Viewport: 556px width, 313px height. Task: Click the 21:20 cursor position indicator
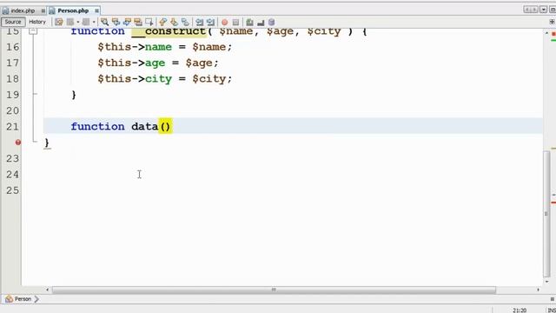(520, 310)
